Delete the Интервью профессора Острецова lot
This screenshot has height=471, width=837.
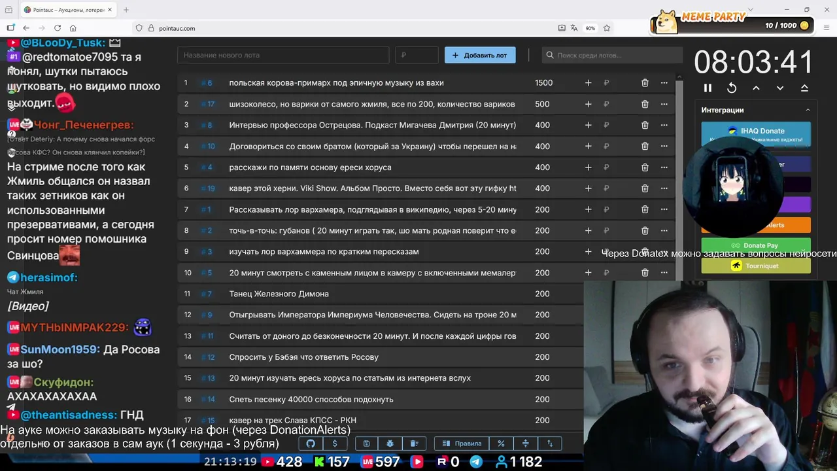coord(645,125)
